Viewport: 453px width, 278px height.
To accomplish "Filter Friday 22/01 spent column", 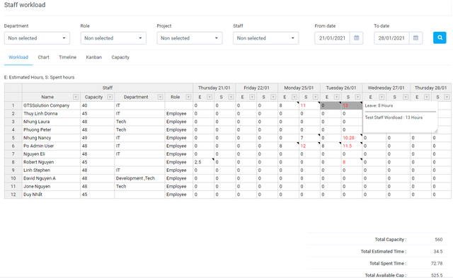I will click(x=273, y=97).
